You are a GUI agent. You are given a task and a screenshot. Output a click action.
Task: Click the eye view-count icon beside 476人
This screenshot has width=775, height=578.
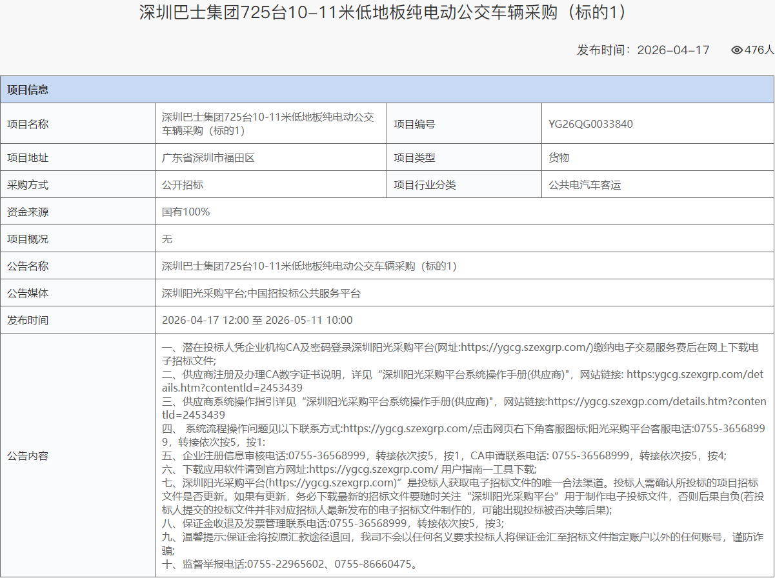(736, 50)
